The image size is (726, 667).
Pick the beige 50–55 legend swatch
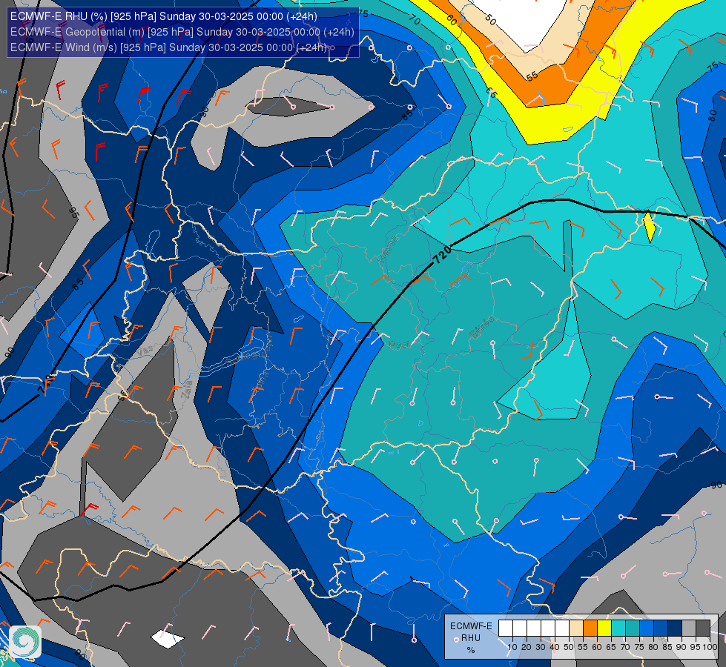click(576, 628)
